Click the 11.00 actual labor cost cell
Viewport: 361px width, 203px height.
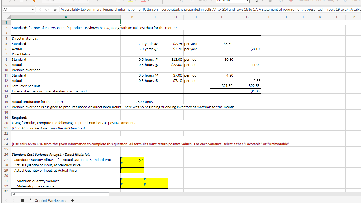(x=247, y=65)
